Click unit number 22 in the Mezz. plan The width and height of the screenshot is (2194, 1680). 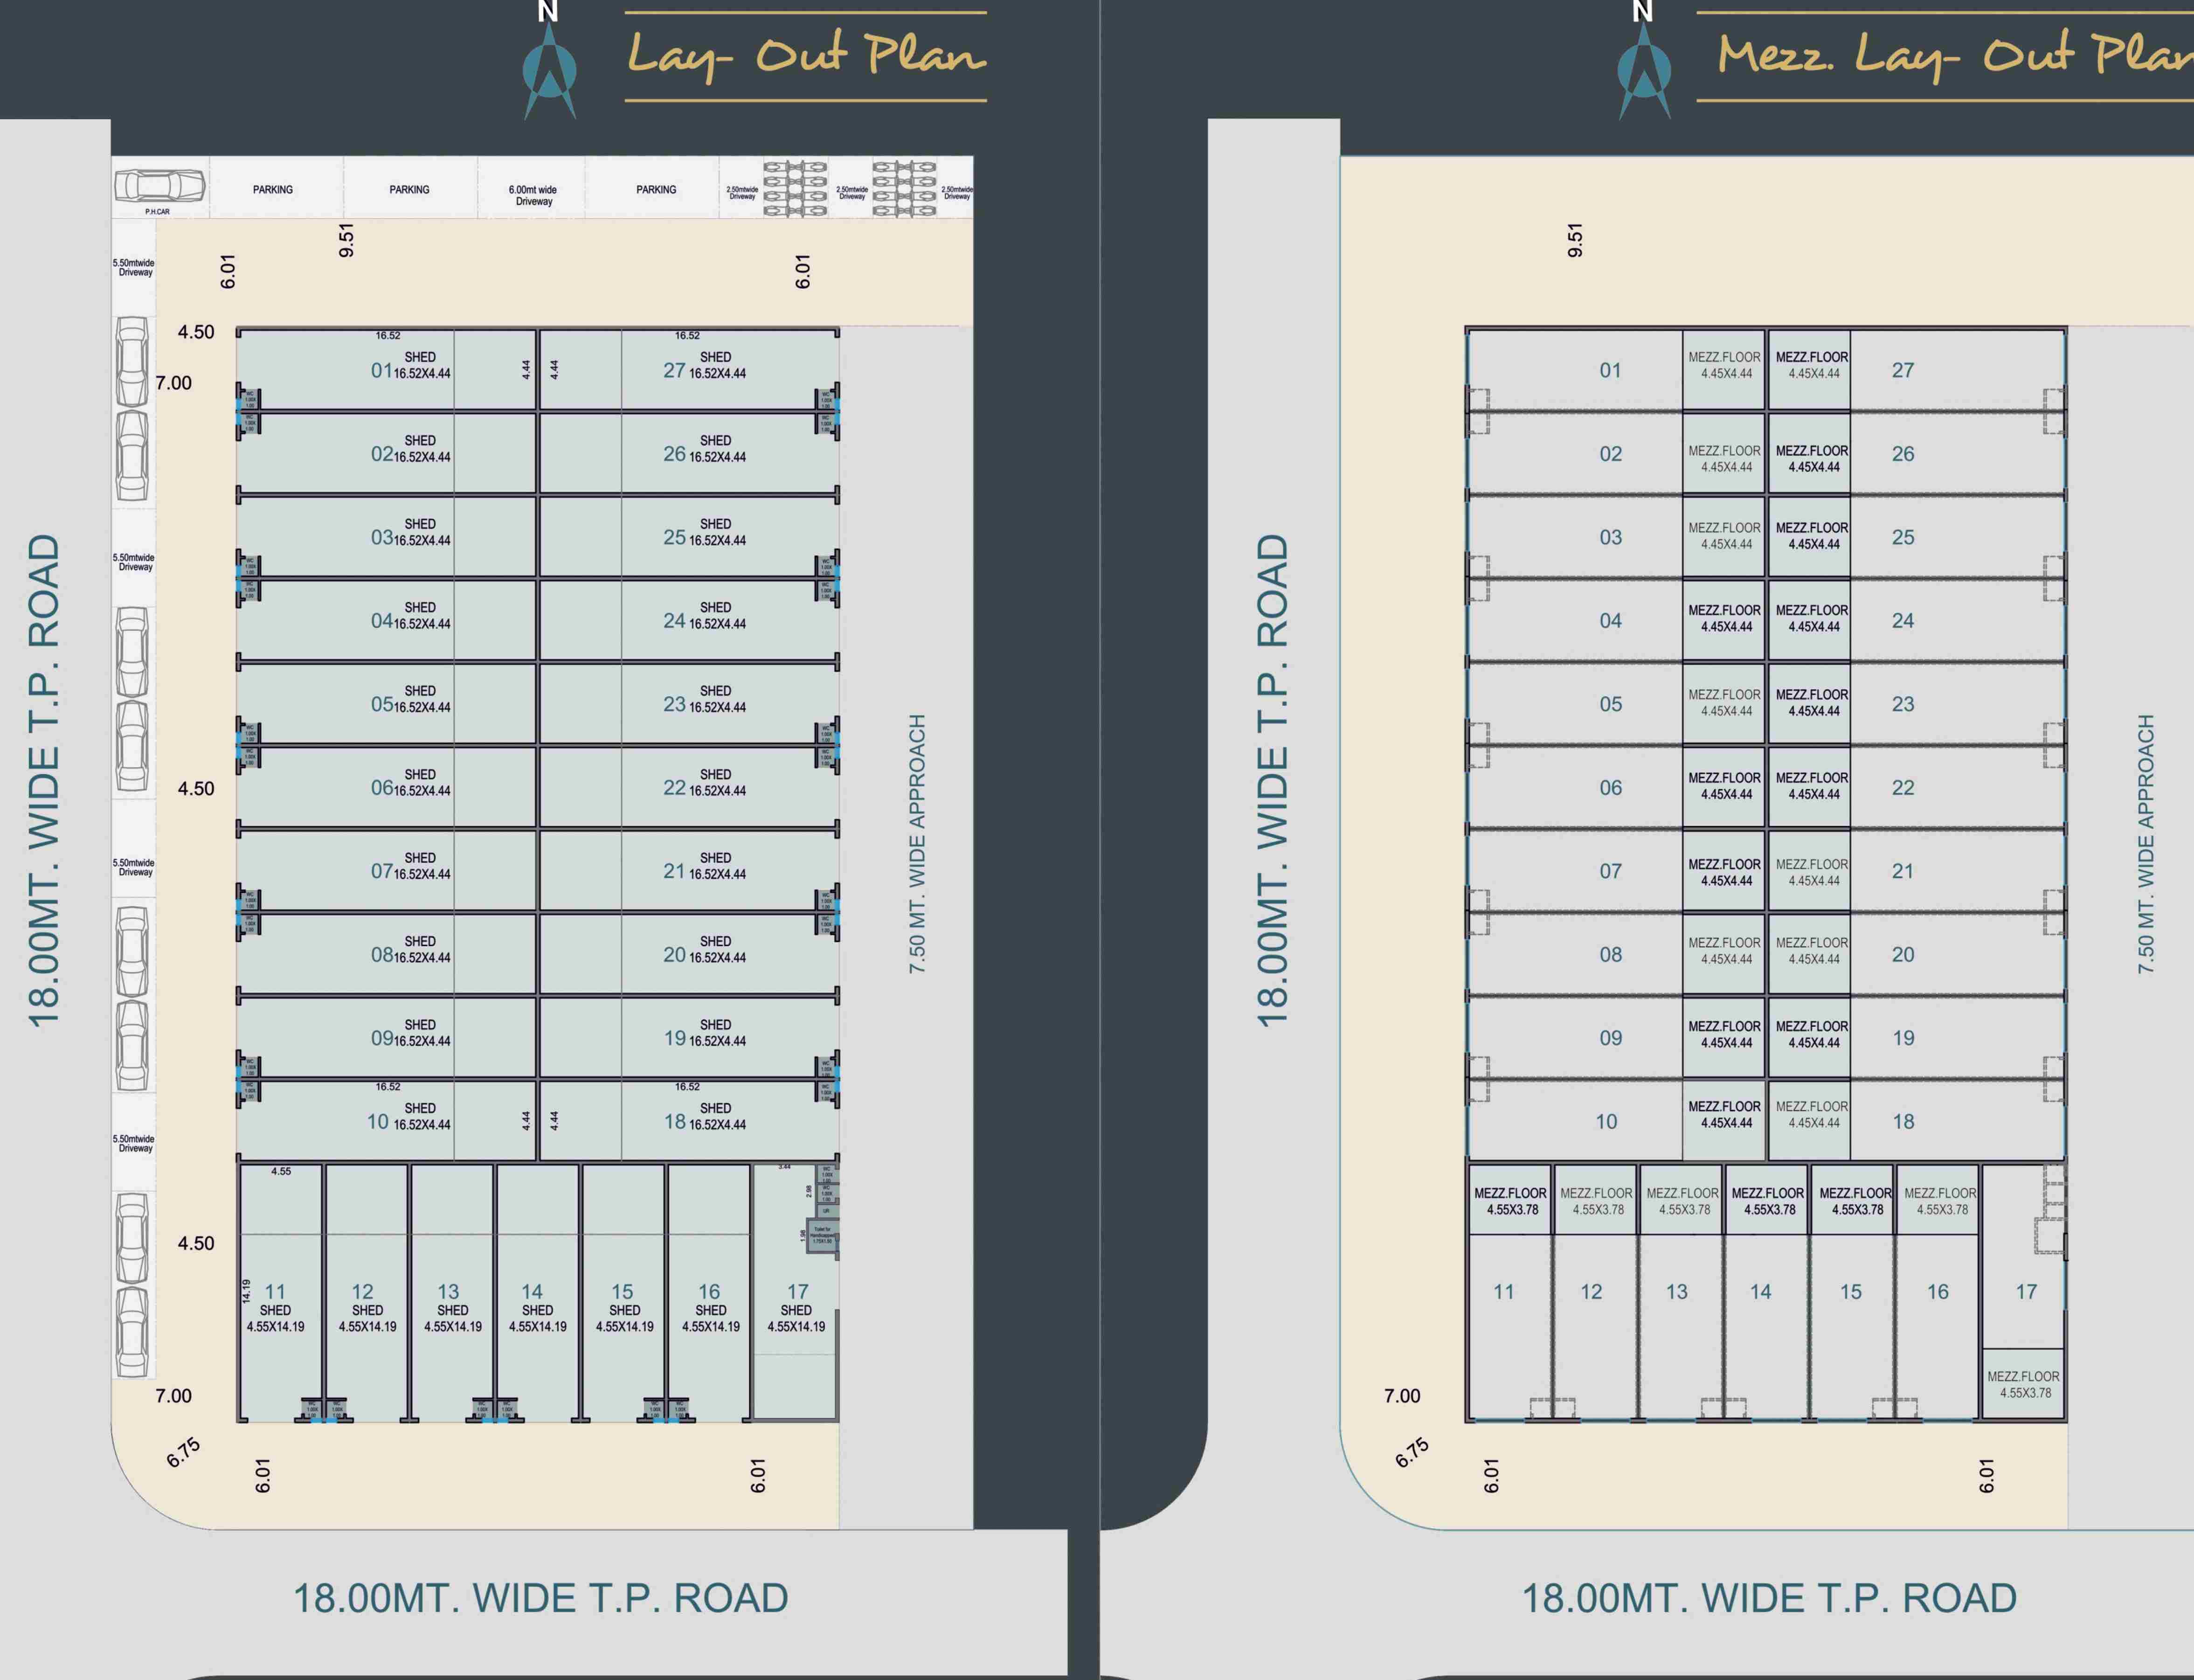pyautogui.click(x=1903, y=788)
